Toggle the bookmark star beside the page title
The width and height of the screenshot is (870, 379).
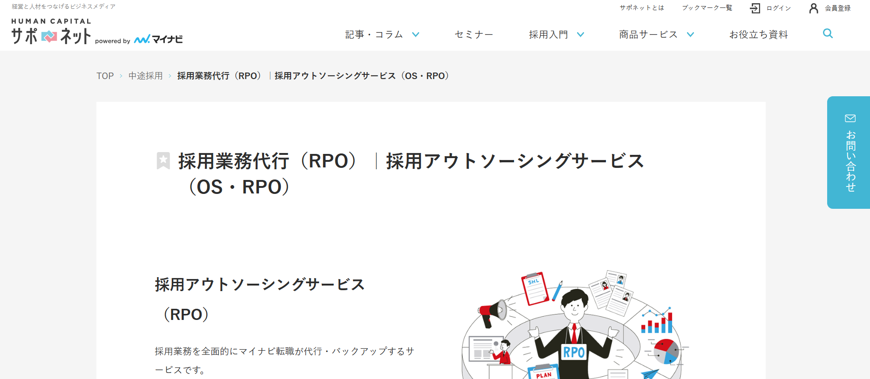163,161
